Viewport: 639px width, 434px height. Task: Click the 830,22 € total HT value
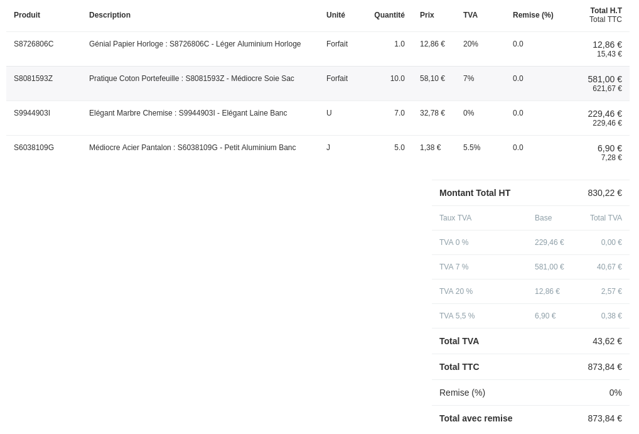(x=604, y=193)
